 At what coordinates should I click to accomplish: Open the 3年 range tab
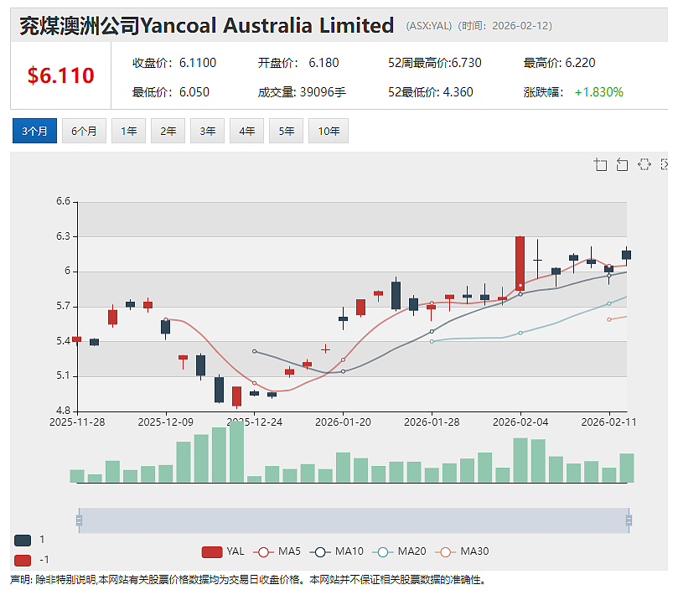(207, 131)
